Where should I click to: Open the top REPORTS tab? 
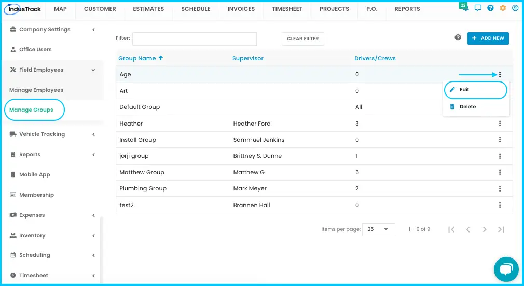407,9
